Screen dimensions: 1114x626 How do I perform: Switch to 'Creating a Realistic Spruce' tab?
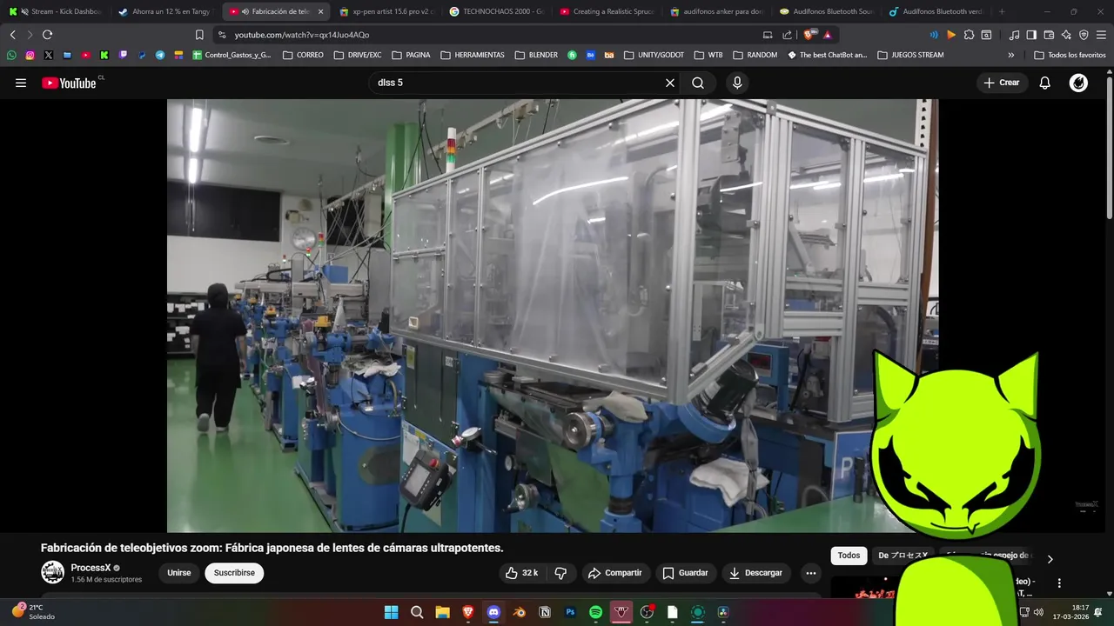[x=607, y=11]
